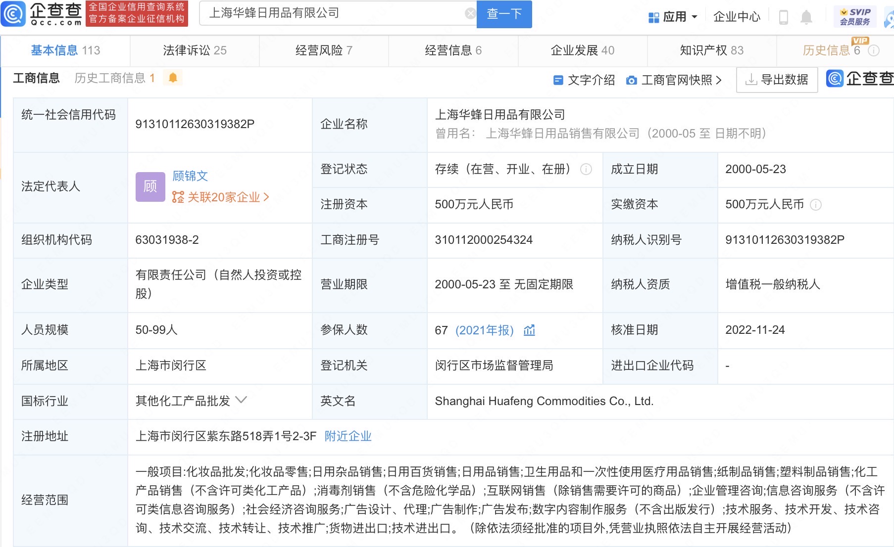Image resolution: width=894 pixels, height=547 pixels.
Task: Click the 经营范围 description paragraph
Action: click(510, 500)
